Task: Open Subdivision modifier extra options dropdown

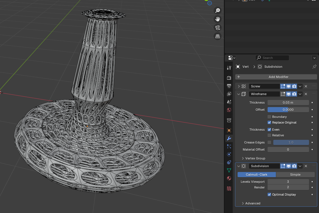Action: [300, 166]
